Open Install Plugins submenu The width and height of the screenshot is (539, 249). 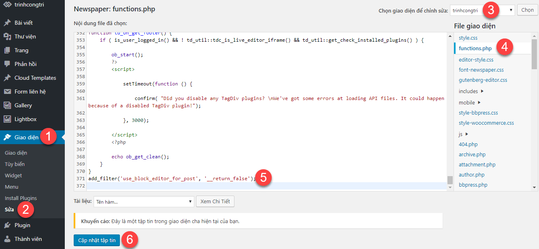(21, 198)
